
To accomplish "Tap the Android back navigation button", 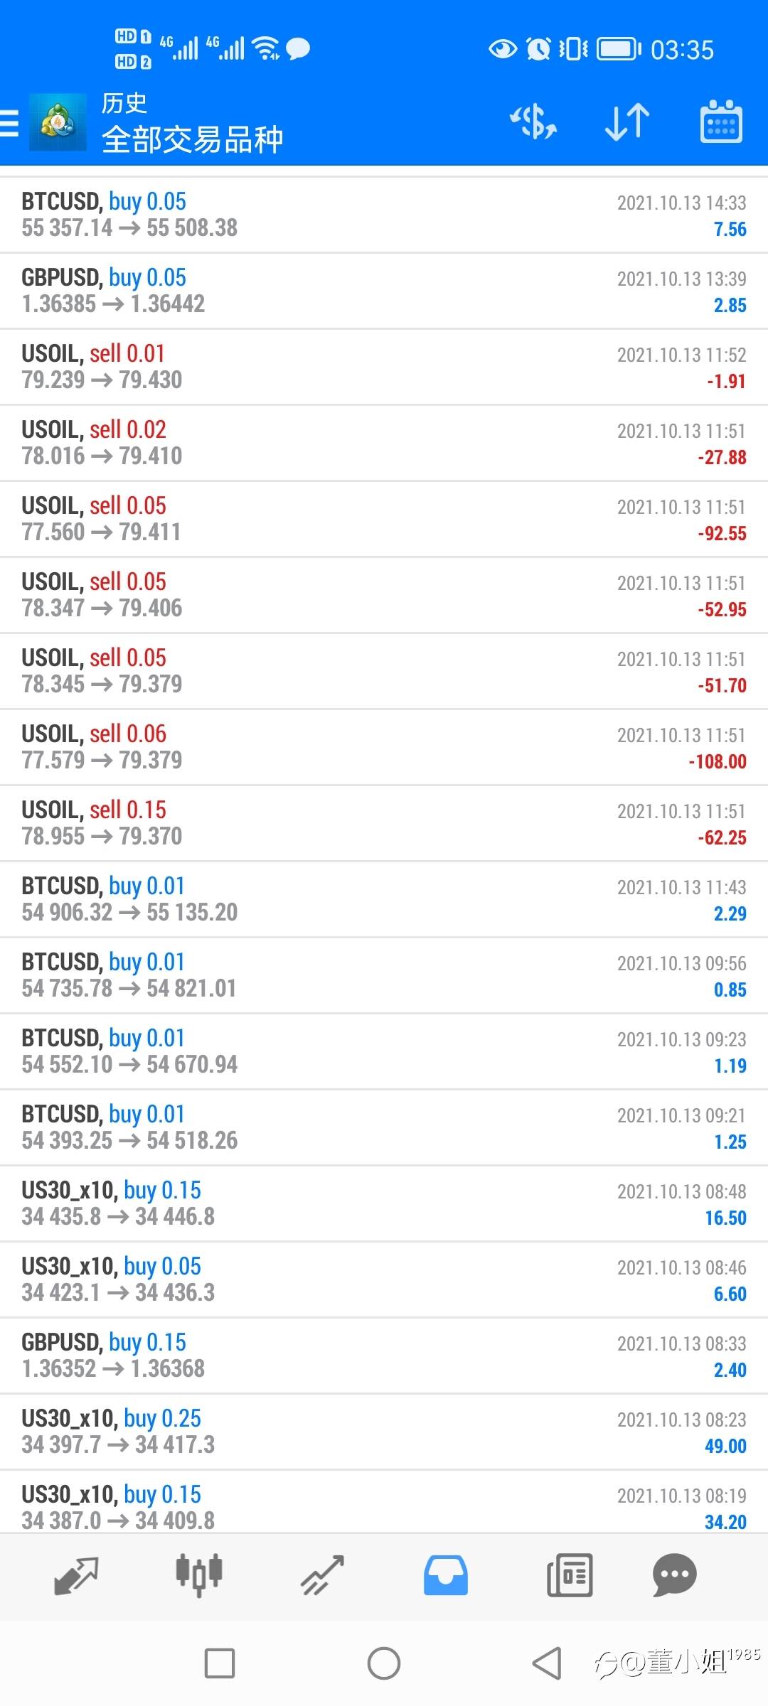I will (547, 1663).
